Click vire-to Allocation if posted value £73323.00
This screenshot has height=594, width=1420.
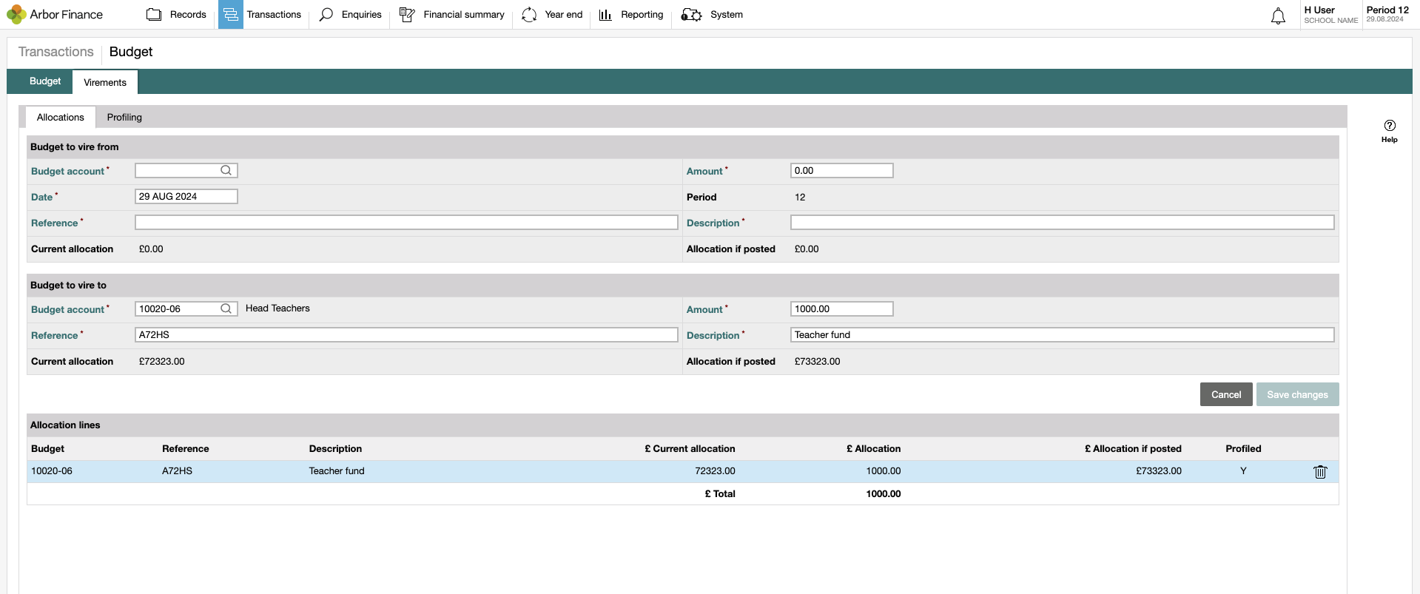tap(817, 362)
